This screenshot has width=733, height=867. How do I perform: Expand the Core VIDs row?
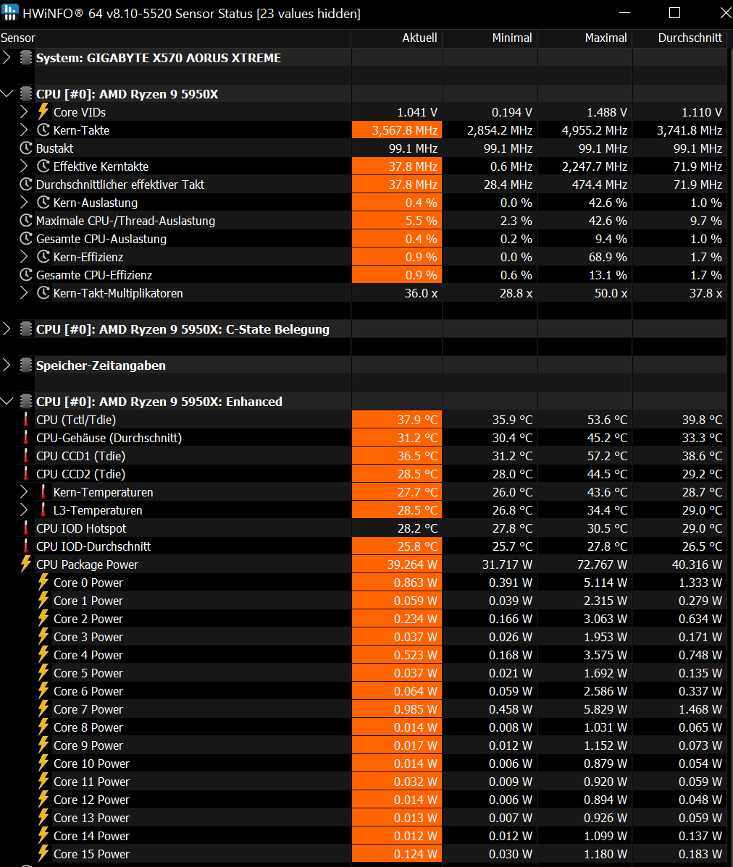click(24, 112)
